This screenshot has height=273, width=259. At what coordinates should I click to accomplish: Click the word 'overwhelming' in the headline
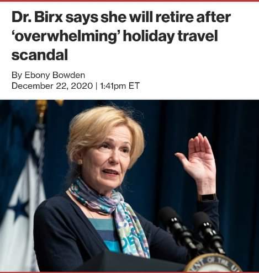(66, 36)
